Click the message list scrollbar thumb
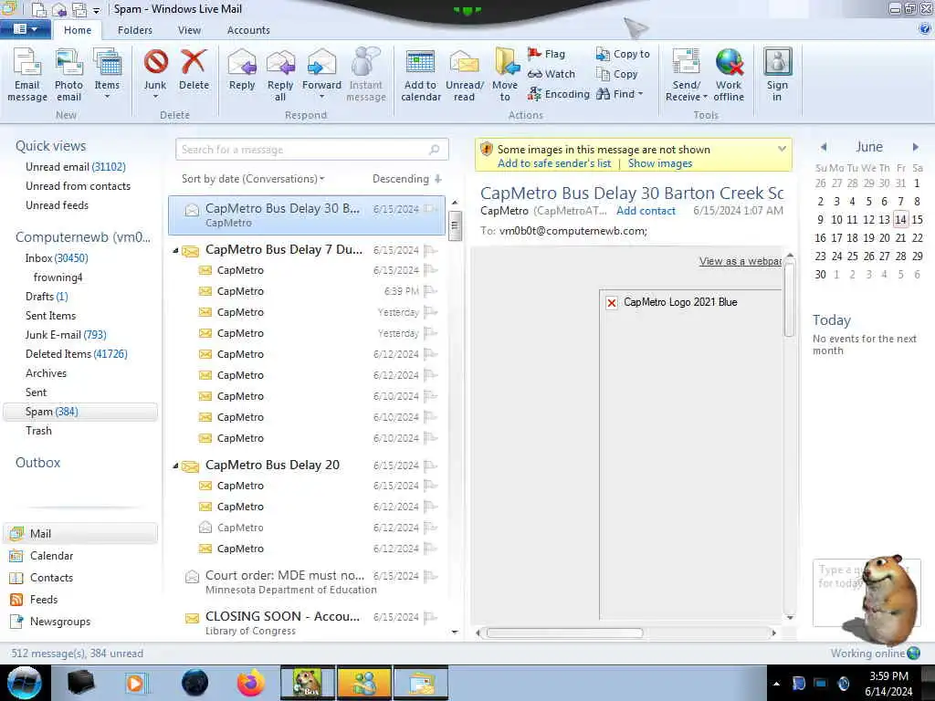Screen dimensions: 935x701 (x=455, y=225)
